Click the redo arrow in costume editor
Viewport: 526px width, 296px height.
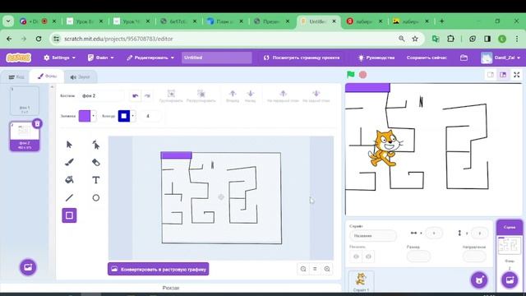coord(147,96)
